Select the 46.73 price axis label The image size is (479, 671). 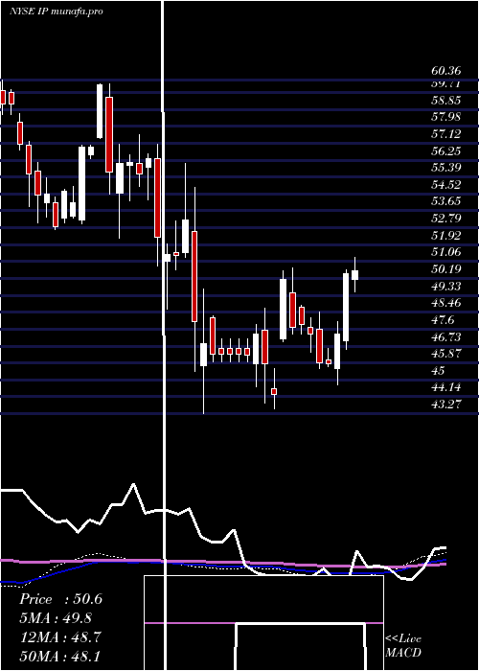(445, 336)
